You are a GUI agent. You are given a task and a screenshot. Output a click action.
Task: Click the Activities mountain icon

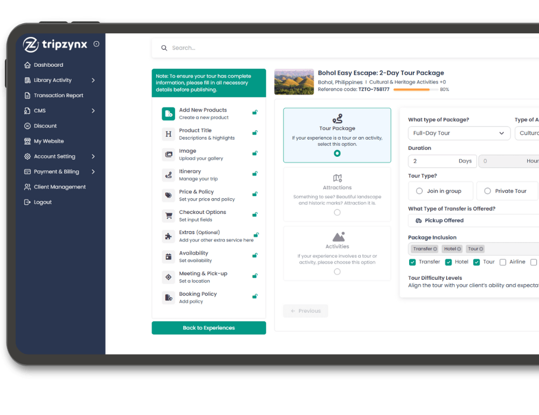pyautogui.click(x=338, y=237)
